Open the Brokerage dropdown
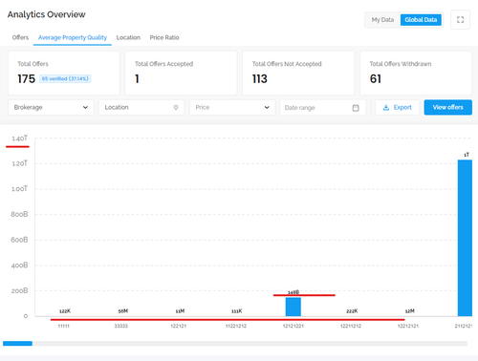 (x=51, y=107)
